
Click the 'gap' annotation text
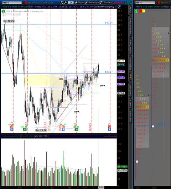click(61, 79)
